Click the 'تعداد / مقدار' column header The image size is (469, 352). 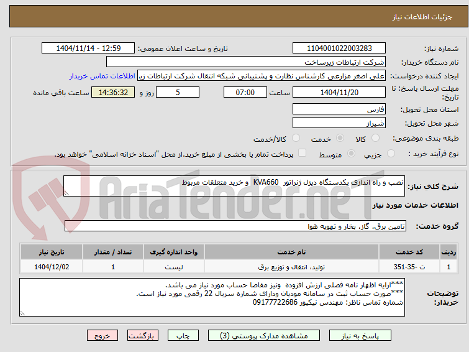[113, 252]
